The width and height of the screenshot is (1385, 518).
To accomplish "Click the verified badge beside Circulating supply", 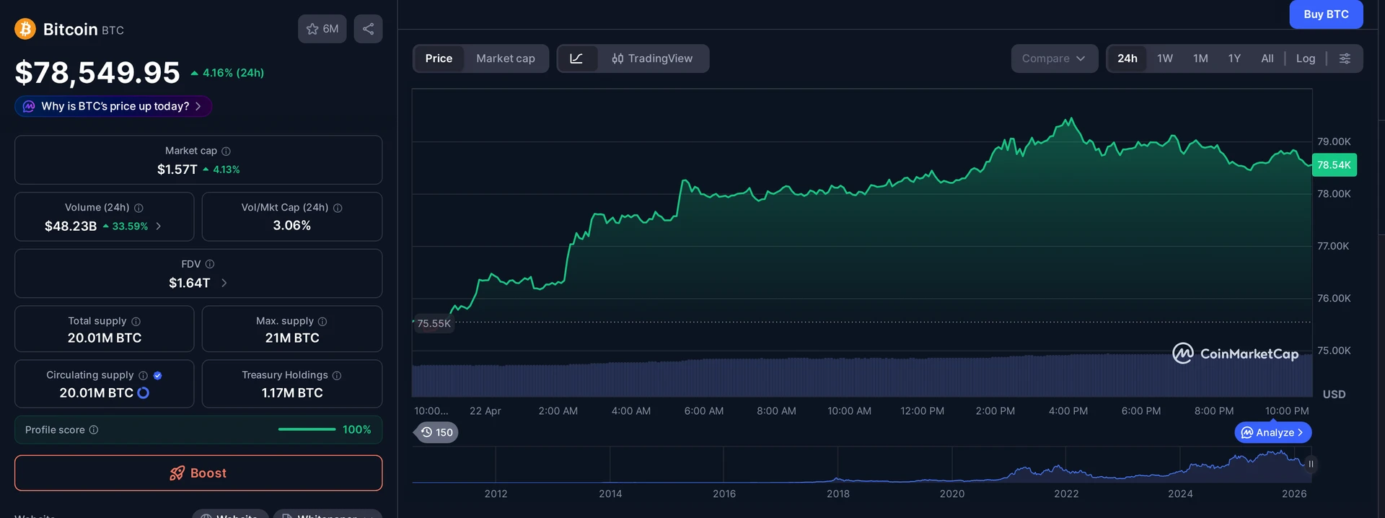I will [x=158, y=375].
